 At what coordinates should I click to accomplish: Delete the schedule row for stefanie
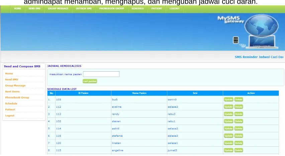click(x=239, y=136)
